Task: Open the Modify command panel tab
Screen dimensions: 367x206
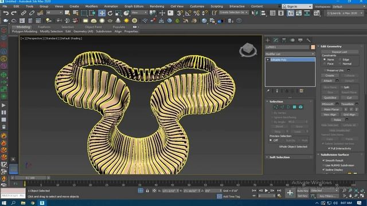Action: coord(276,40)
